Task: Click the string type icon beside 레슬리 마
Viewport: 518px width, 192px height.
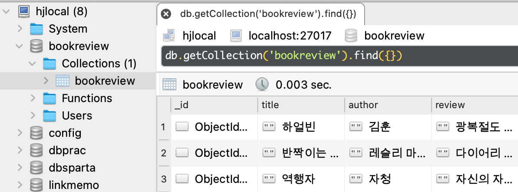Action: coord(356,152)
